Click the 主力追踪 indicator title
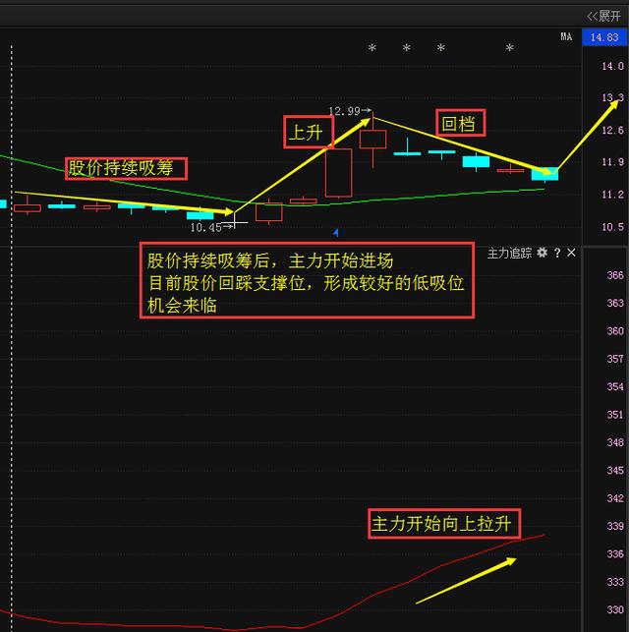 (509, 254)
